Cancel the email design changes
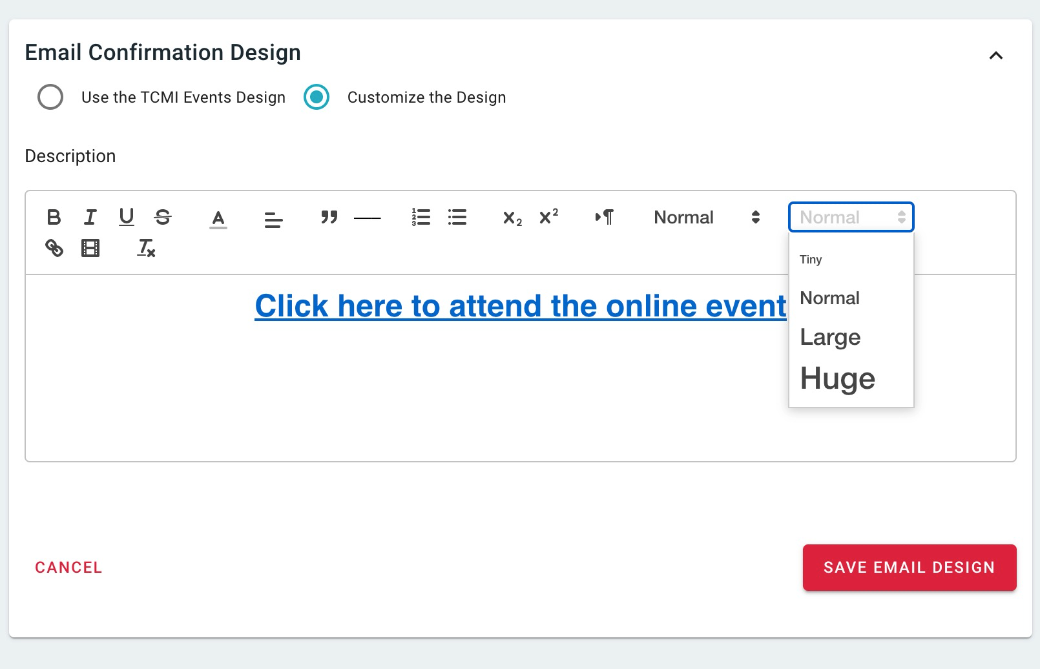 [x=68, y=568]
